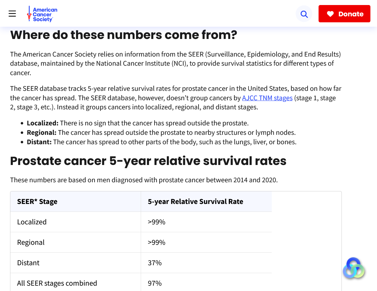Click the heart icon on Donate
The height and width of the screenshot is (291, 377).
point(330,14)
